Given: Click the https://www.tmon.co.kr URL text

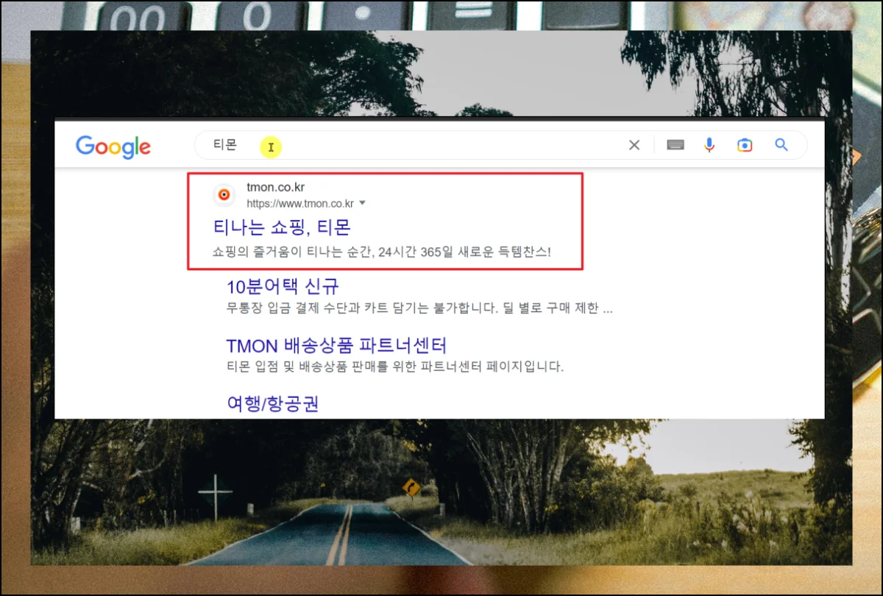Looking at the screenshot, I should 300,204.
